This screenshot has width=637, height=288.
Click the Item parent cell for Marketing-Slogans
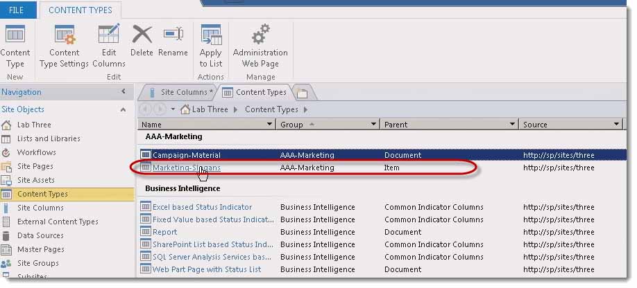391,168
